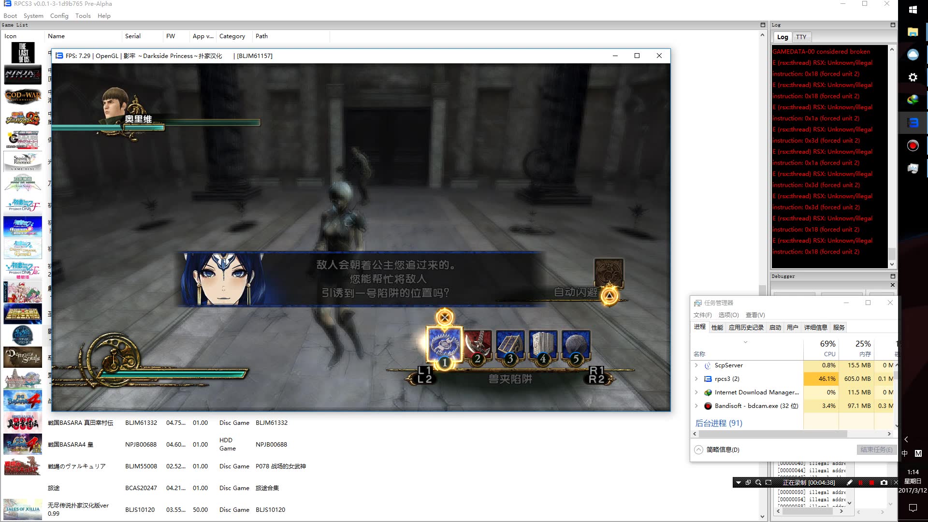
Task: Click 简略信息 fewer details button
Action: (x=717, y=449)
